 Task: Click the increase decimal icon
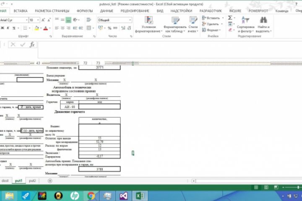point(123,28)
